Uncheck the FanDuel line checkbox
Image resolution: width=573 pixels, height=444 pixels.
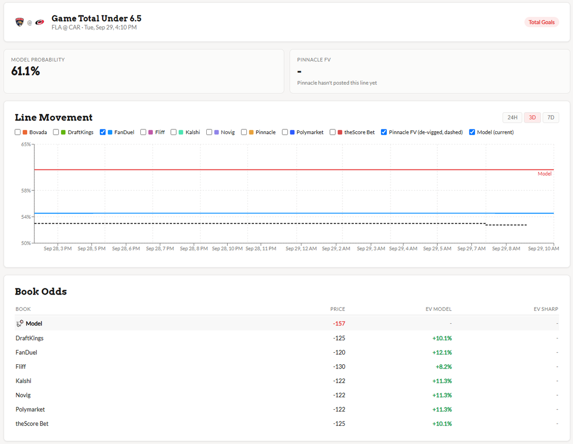(103, 132)
